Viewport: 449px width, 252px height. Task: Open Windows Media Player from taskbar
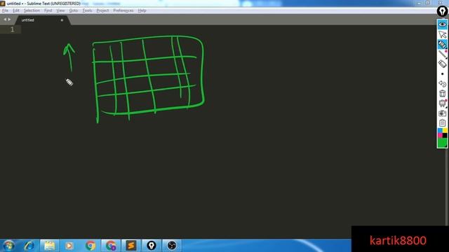69,246
